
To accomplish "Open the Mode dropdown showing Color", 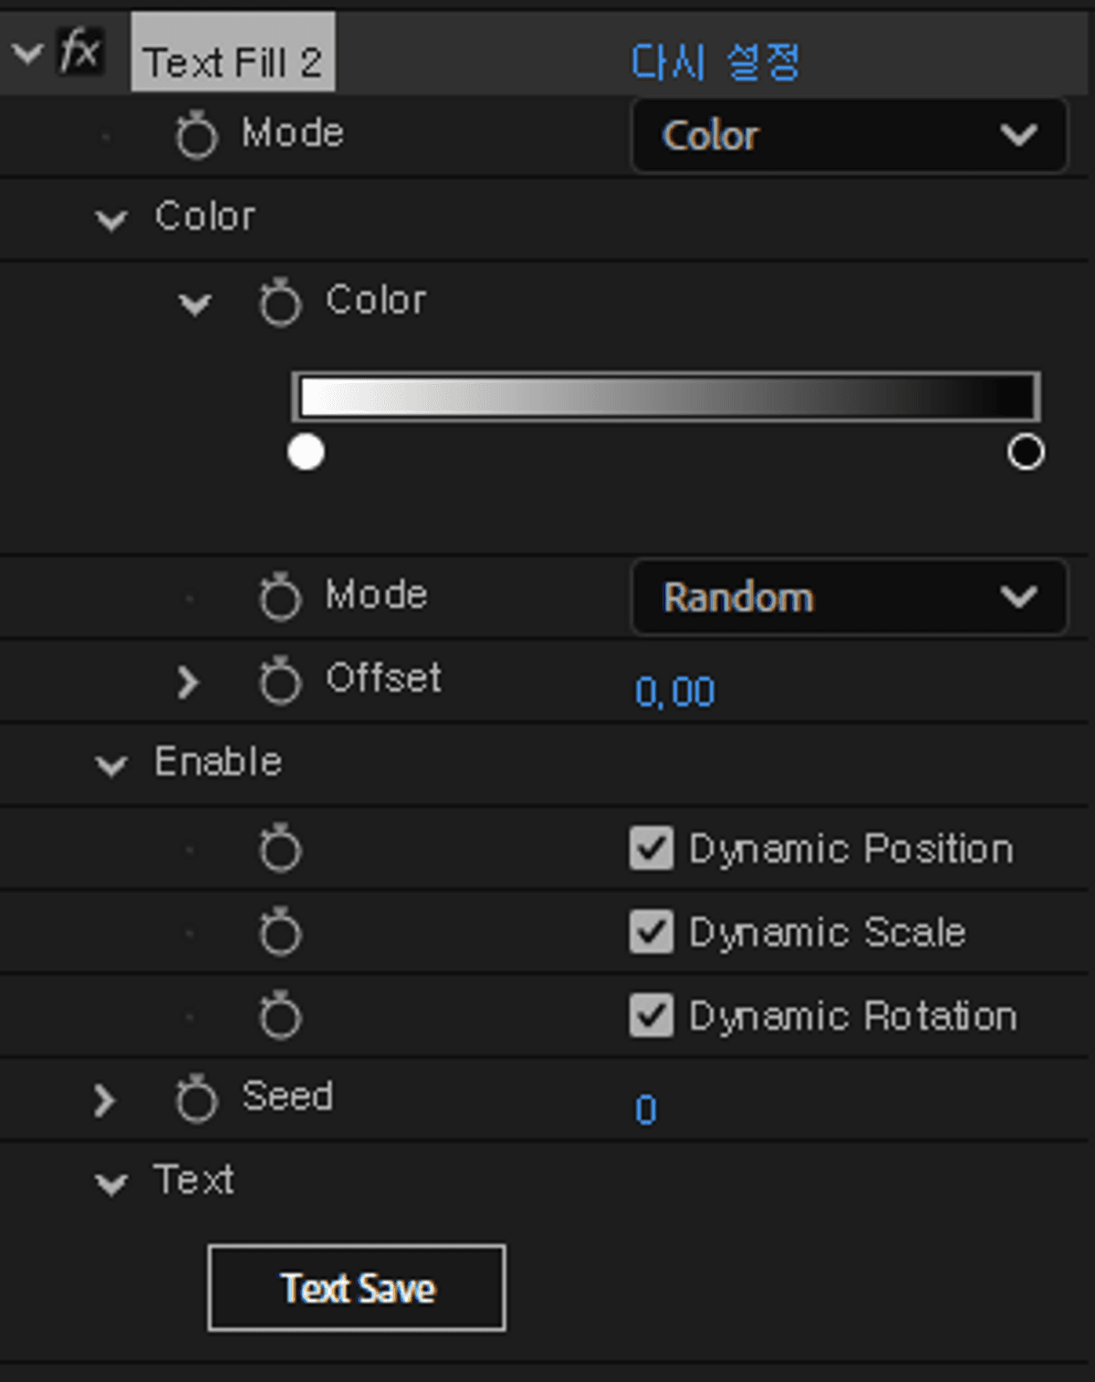I will point(849,136).
